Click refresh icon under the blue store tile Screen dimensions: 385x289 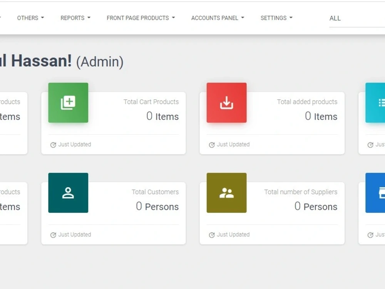click(x=370, y=235)
